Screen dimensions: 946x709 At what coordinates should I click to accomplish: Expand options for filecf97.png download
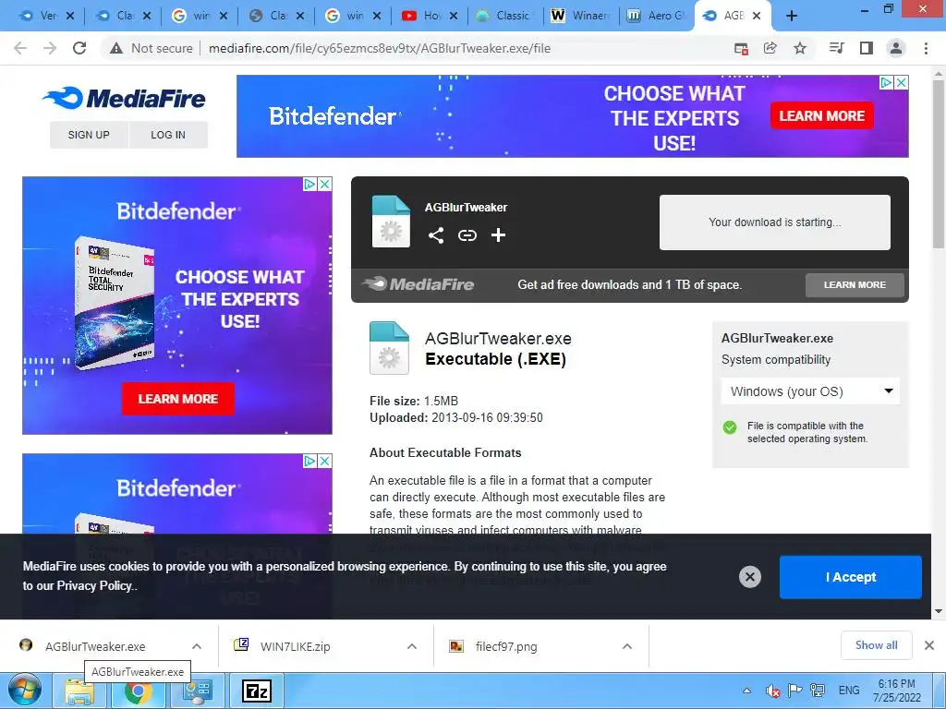tap(627, 646)
